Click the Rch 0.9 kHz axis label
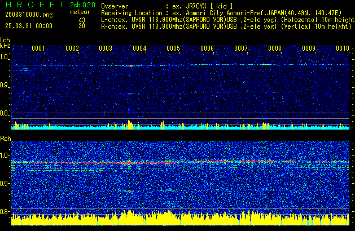The width and height of the screenshot is (355, 231). pos(5,183)
